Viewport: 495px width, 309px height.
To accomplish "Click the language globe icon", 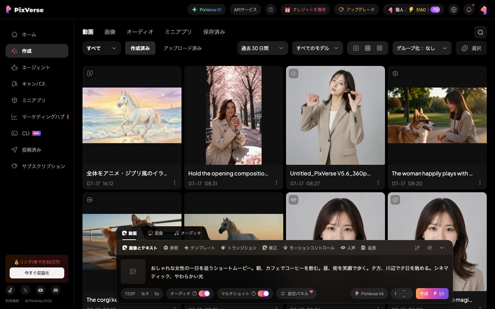I will click(x=454, y=10).
